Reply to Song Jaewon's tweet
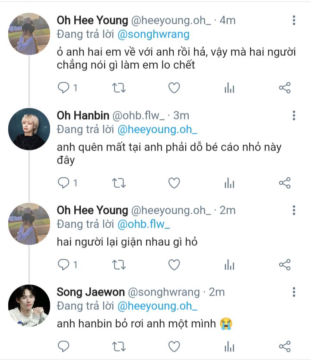This screenshot has width=311, height=360. (63, 346)
